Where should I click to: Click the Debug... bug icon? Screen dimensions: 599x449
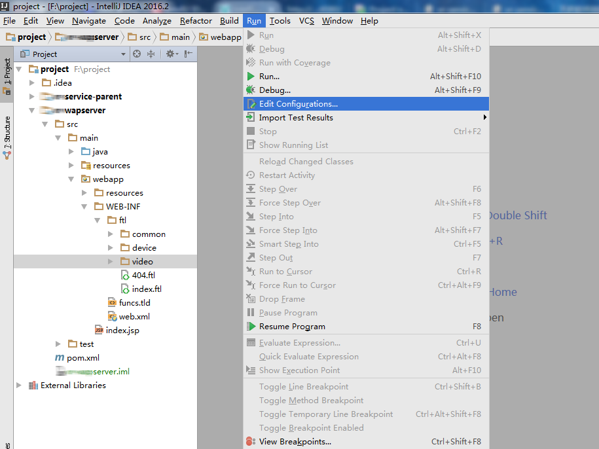[x=251, y=90]
